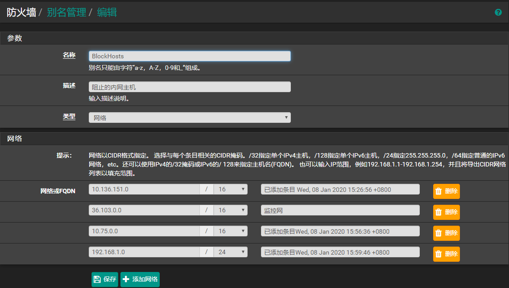The image size is (509, 288).
Task: Click the 添加网络 add network button
Action: click(x=140, y=279)
